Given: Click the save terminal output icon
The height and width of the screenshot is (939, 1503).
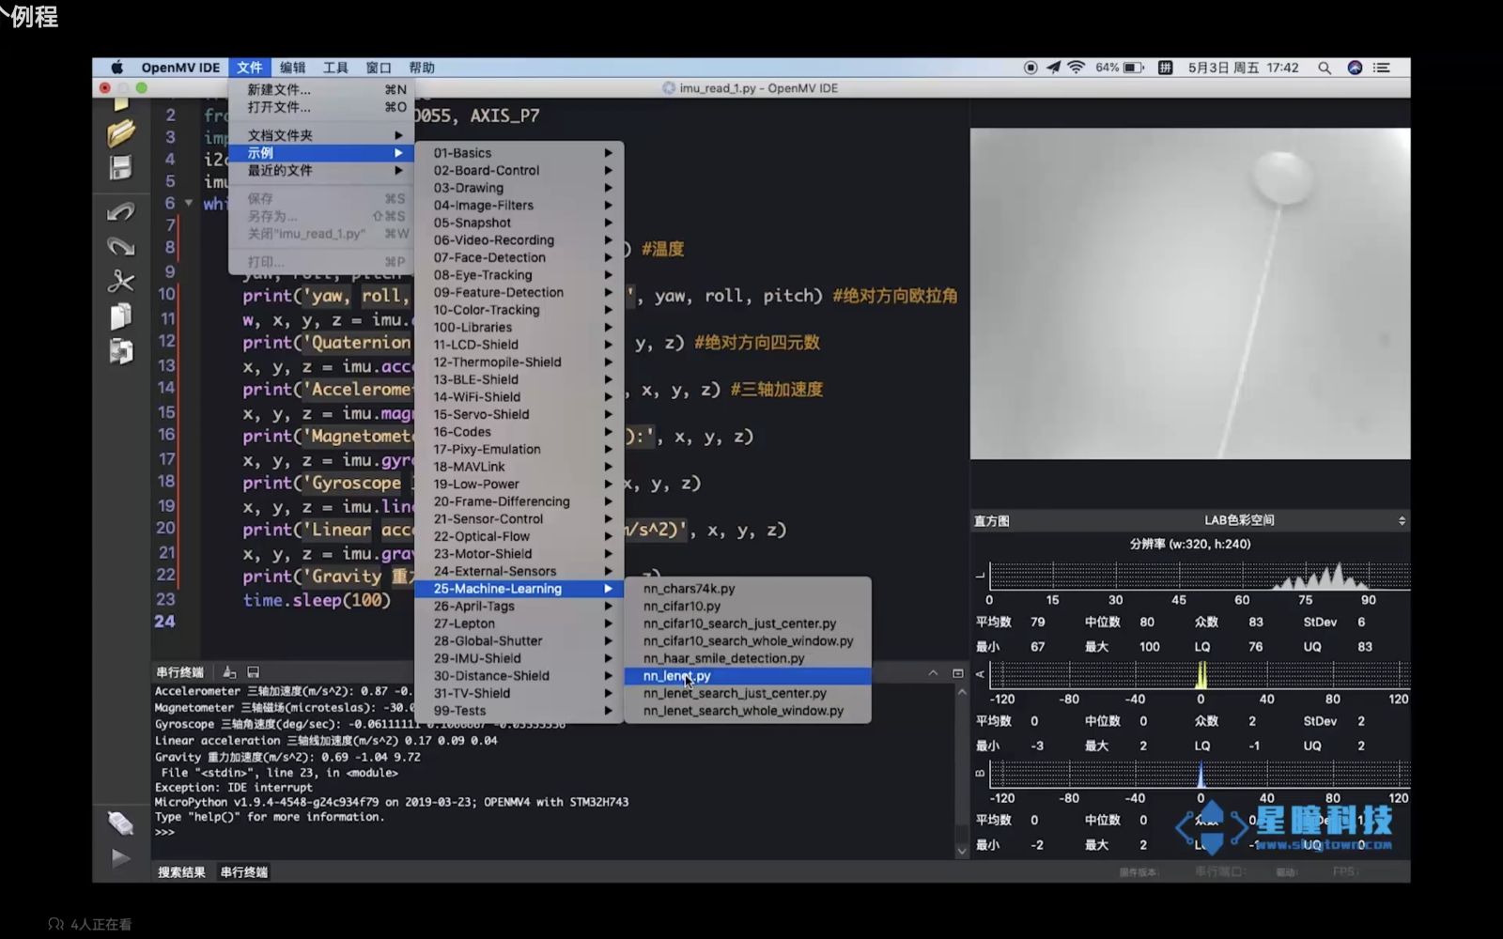Looking at the screenshot, I should click(253, 672).
